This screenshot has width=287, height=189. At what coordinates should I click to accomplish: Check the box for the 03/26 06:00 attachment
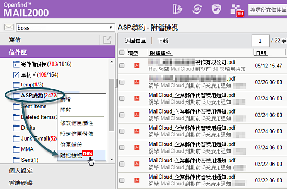[122, 82]
